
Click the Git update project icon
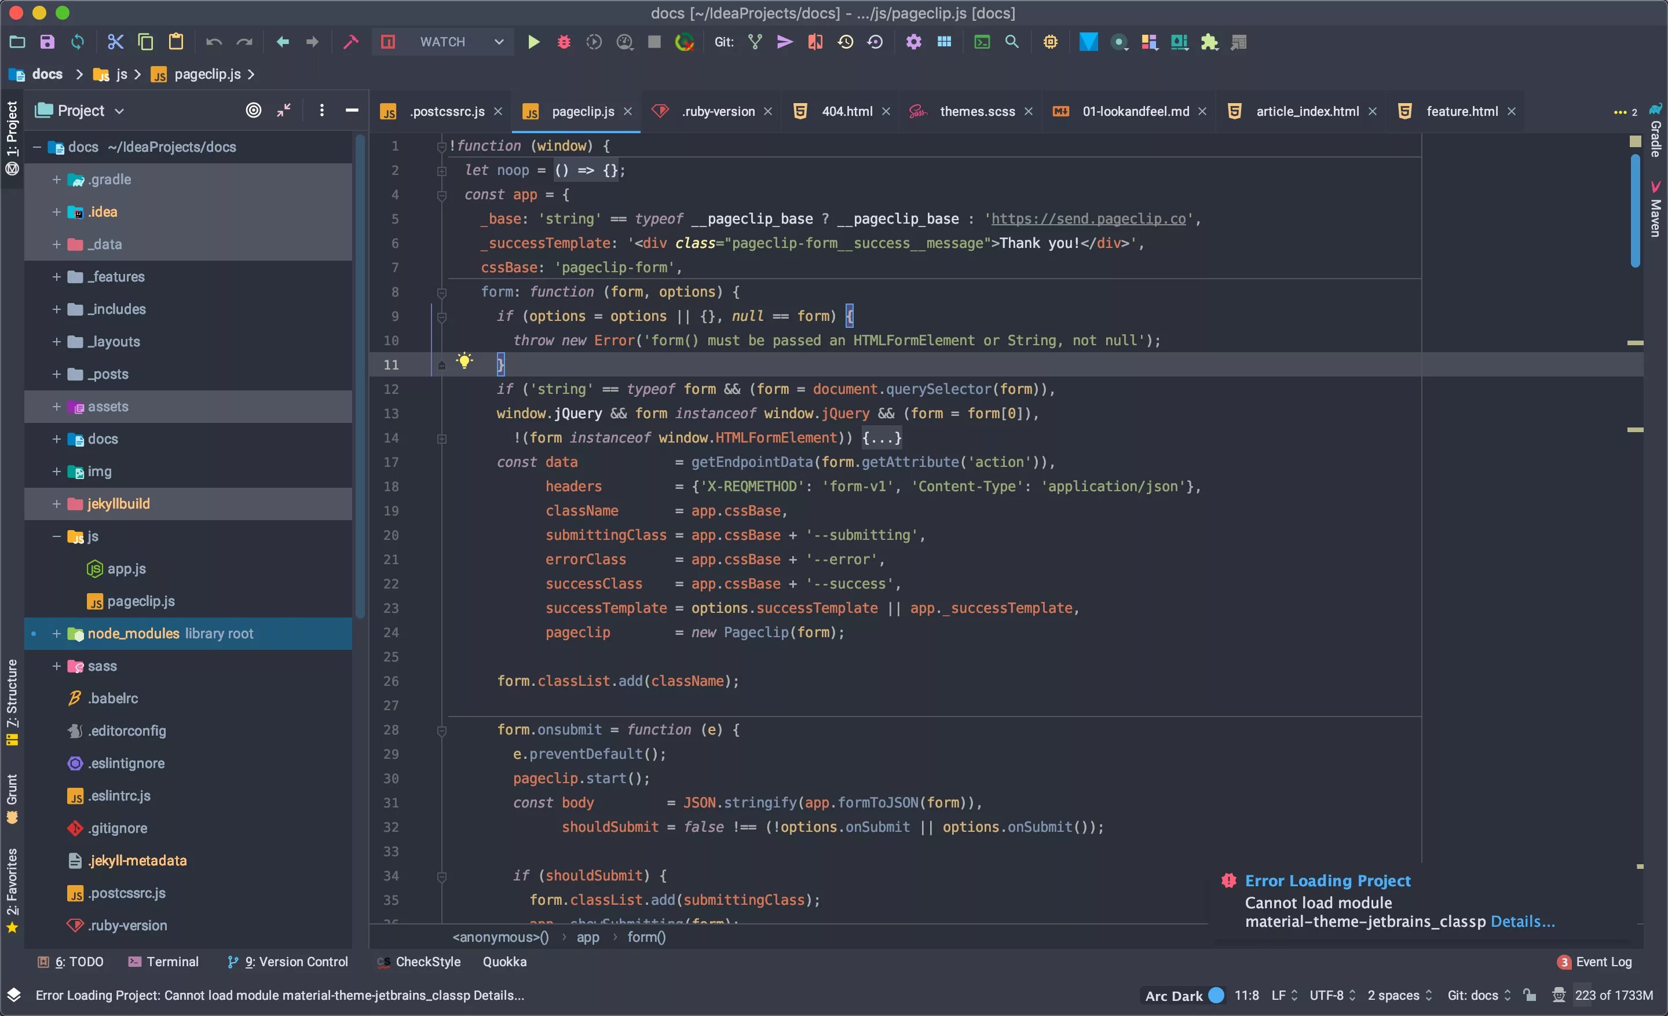tap(755, 42)
